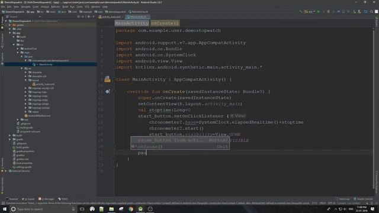Collapse the main folder in project tree
Viewport: 379px width, 213px height.
[x=18, y=53]
